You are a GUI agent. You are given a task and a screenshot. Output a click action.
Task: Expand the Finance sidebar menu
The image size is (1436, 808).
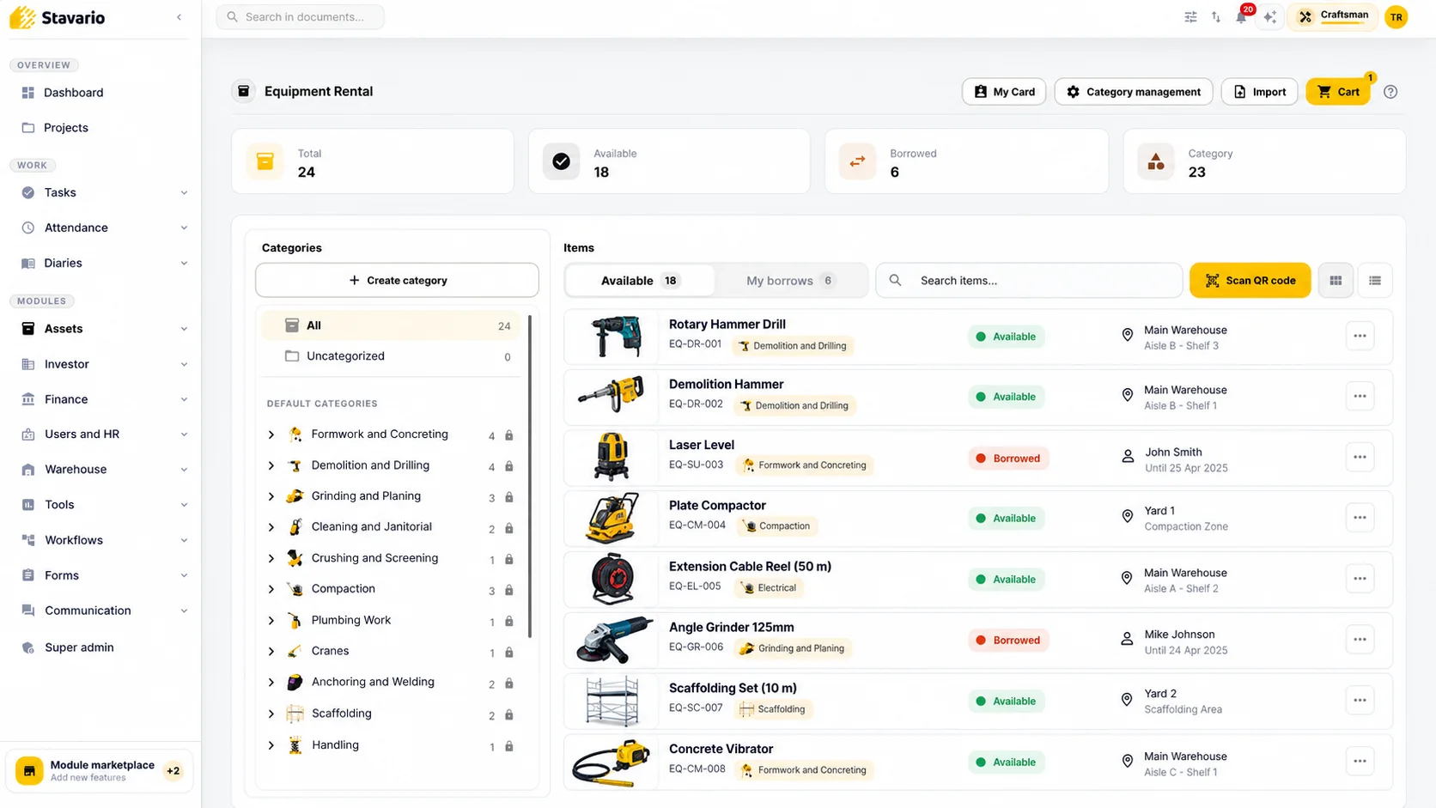184,399
